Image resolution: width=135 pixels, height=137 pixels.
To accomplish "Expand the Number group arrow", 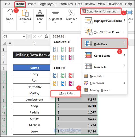I will pos(71,23).
